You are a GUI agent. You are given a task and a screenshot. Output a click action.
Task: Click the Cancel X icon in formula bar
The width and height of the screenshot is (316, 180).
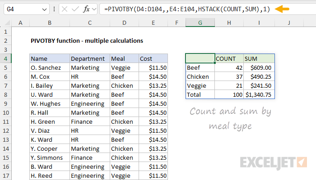(65, 9)
